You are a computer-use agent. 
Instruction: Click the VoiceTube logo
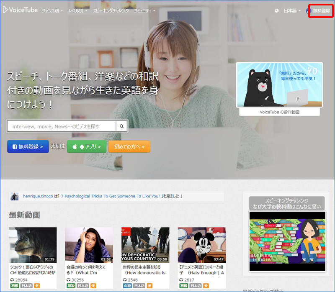[x=21, y=10]
